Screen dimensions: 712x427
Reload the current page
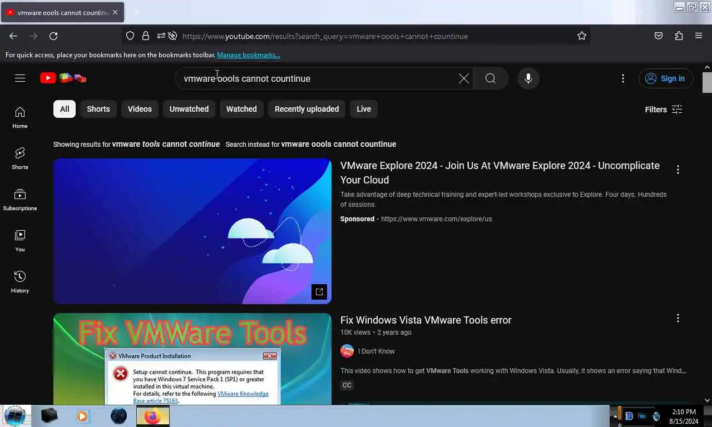(53, 36)
